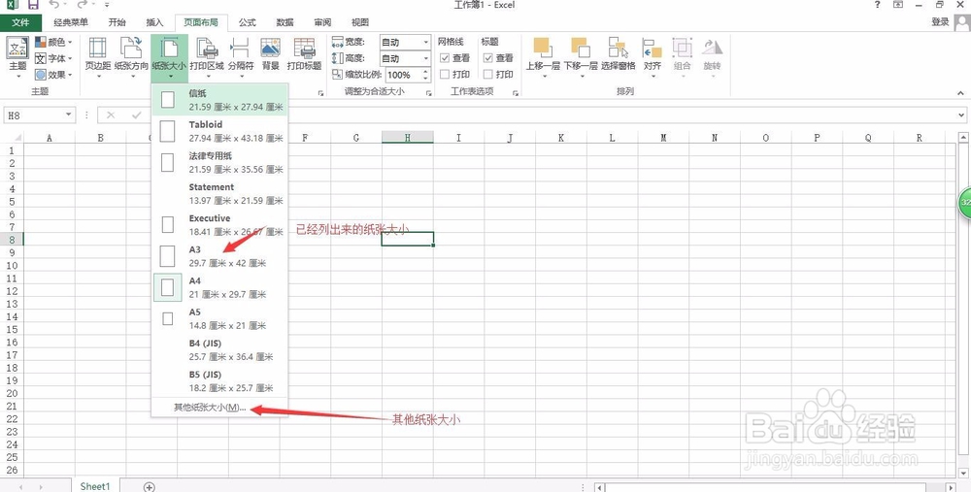Collapse the ribbon
Image resolution: width=971 pixels, height=492 pixels.
tap(960, 93)
